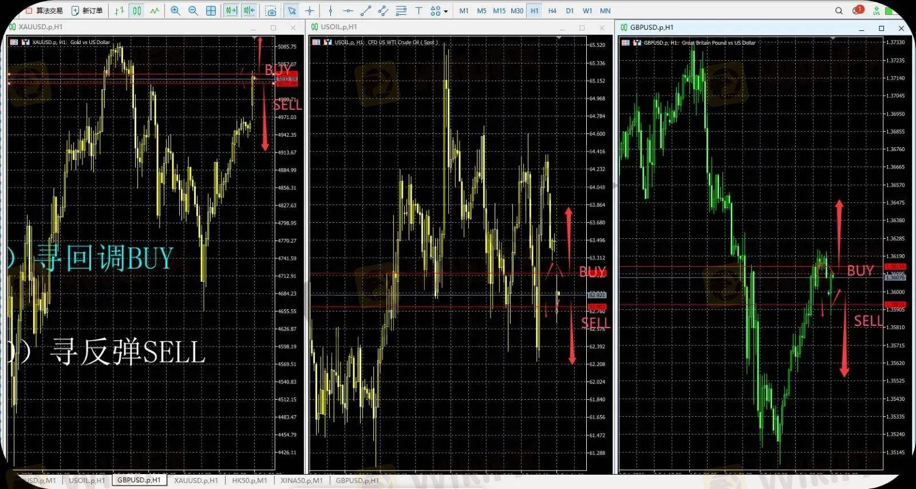Expand the shapes objects dropdown arrow
Image resolution: width=916 pixels, height=489 pixels.
(x=446, y=11)
